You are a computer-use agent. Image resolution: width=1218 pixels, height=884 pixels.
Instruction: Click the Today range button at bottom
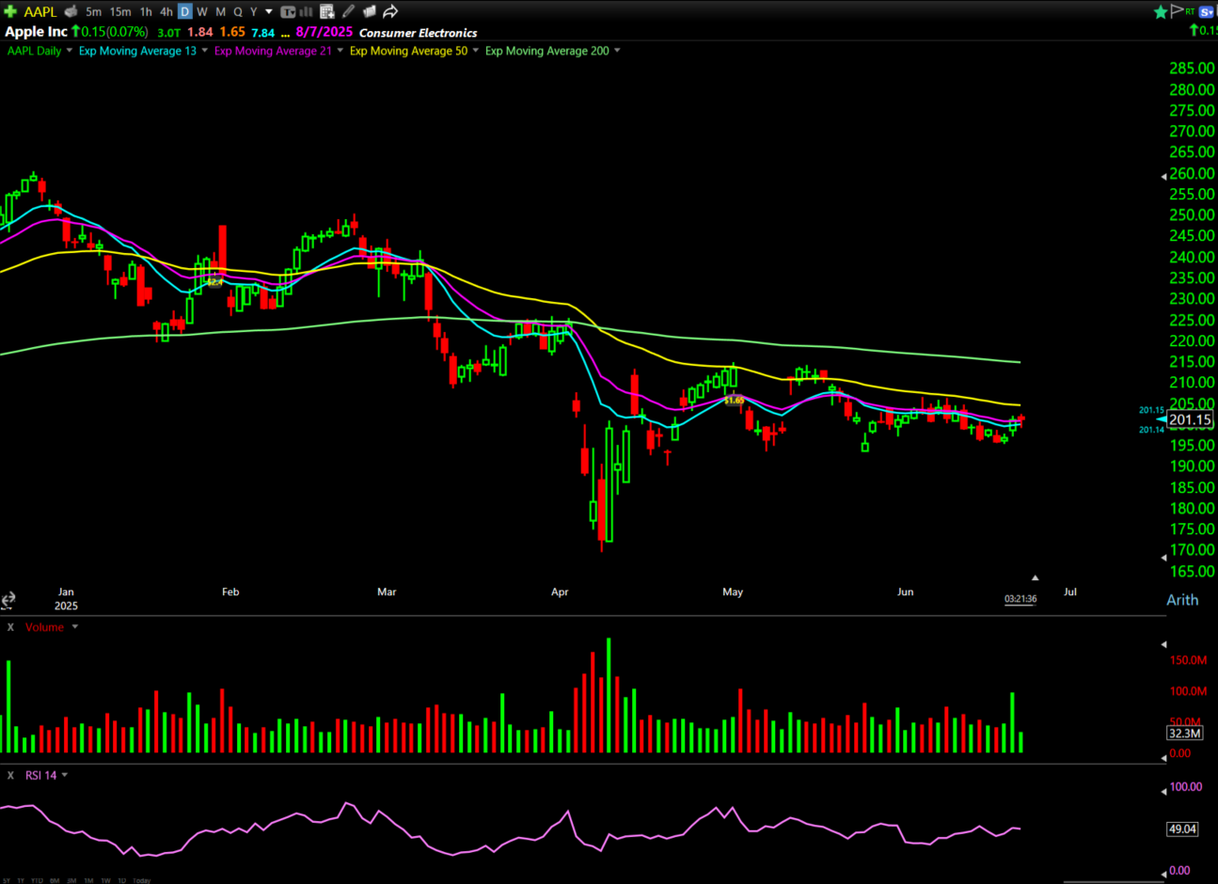click(141, 881)
